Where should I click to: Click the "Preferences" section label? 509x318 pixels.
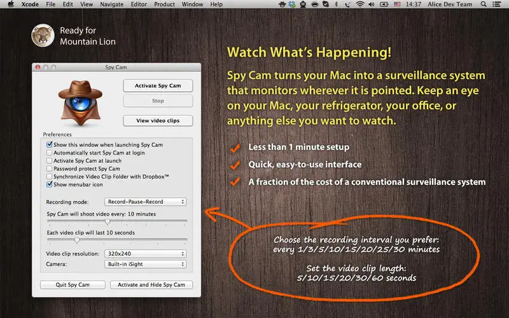coord(57,134)
